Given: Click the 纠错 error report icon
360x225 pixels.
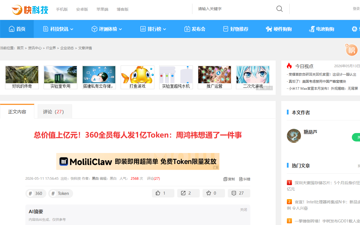Looking at the screenshot, I should click(x=241, y=179).
